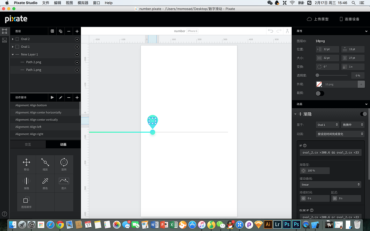Open the 基于 Oval 1 dropdown

click(327, 124)
